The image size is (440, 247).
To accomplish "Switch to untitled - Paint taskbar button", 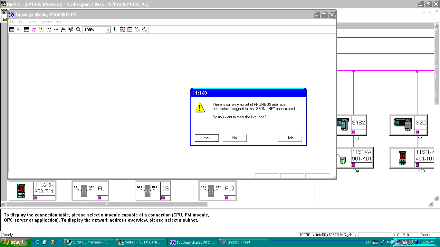I will coord(244,242).
